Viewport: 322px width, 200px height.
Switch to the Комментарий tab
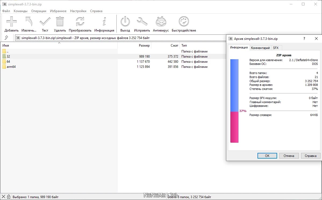pyautogui.click(x=260, y=48)
